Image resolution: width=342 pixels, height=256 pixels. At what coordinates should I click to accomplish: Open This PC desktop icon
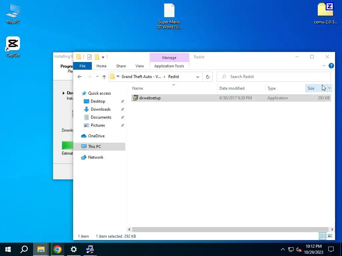(x=13, y=14)
